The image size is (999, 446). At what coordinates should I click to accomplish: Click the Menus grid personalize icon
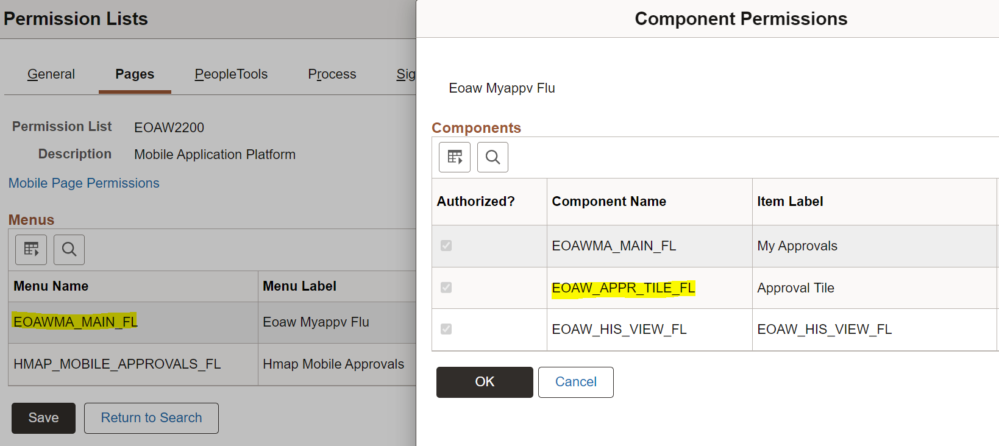click(x=31, y=249)
